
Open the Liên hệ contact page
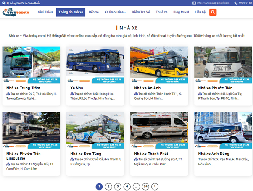point(200,12)
